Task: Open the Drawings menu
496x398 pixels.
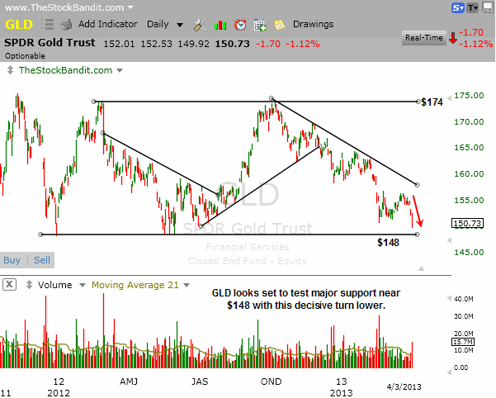Action: tap(313, 25)
